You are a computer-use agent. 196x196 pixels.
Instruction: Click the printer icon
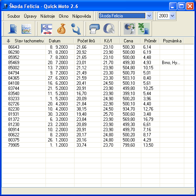click(95, 29)
